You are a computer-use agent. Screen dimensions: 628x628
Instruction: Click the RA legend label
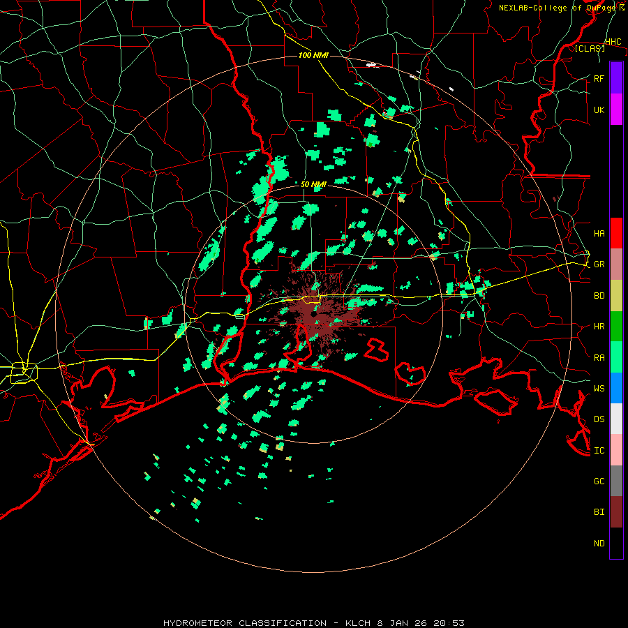pyautogui.click(x=599, y=358)
